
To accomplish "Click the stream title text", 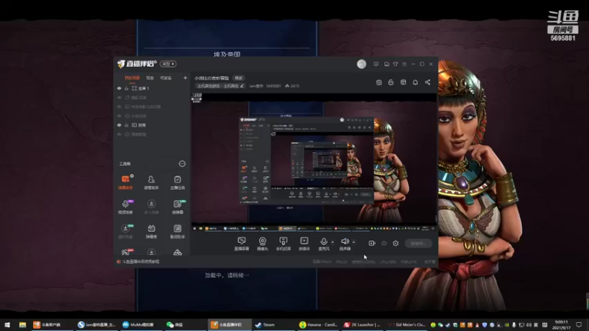I will (211, 78).
